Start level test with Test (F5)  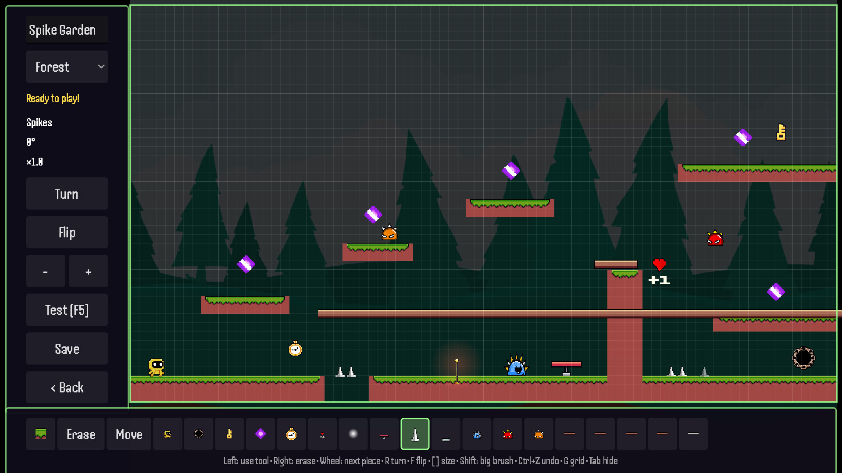point(67,310)
